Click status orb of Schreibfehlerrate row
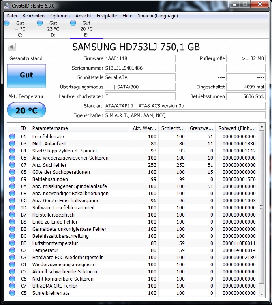The width and height of the screenshot is (272, 305). (x=12, y=293)
